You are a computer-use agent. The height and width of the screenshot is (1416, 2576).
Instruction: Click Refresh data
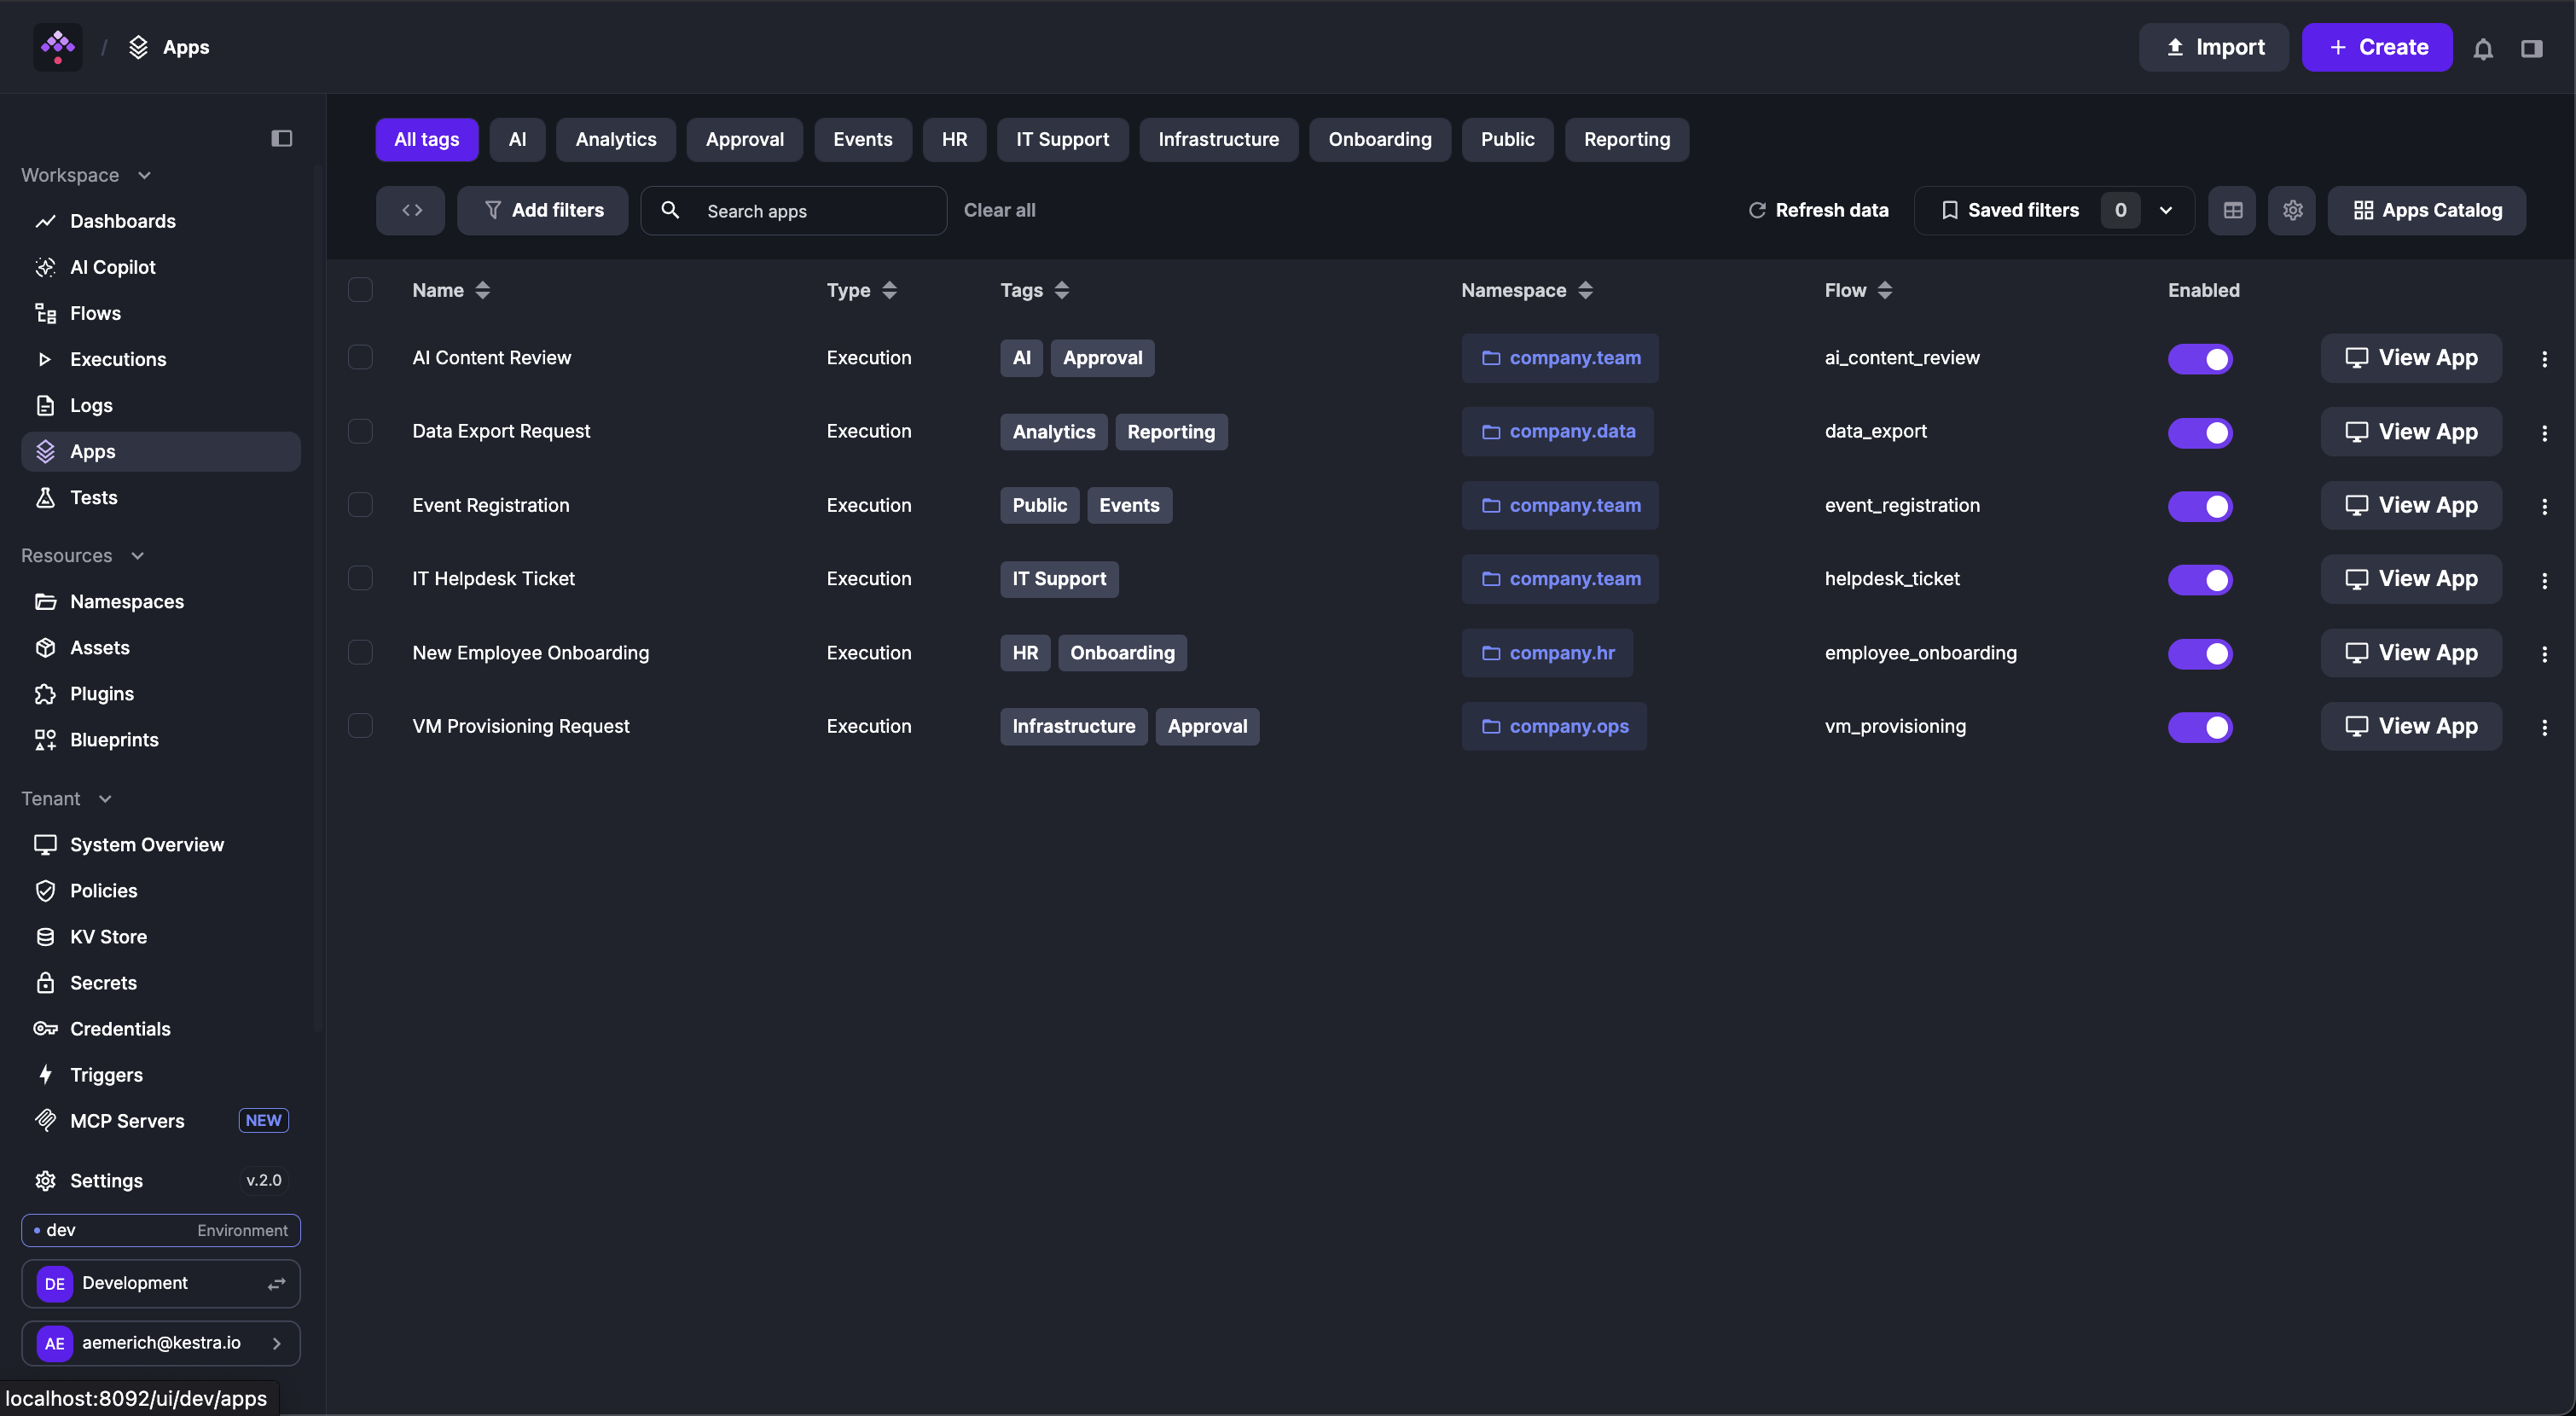[1818, 210]
